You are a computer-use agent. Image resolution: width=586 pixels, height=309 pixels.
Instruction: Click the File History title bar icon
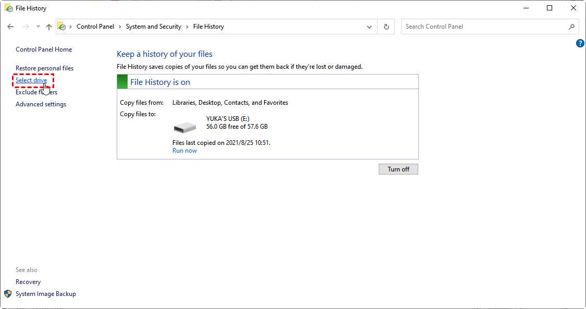pos(8,8)
